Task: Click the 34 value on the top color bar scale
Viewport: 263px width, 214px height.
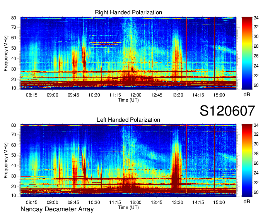Action: click(x=256, y=18)
